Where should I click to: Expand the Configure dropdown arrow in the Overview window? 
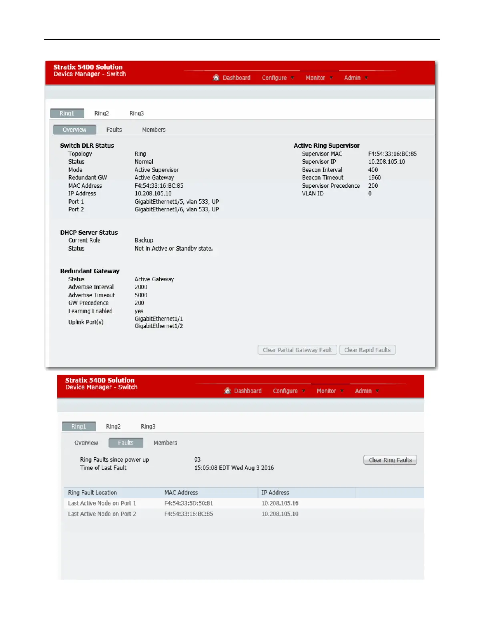[x=293, y=78]
